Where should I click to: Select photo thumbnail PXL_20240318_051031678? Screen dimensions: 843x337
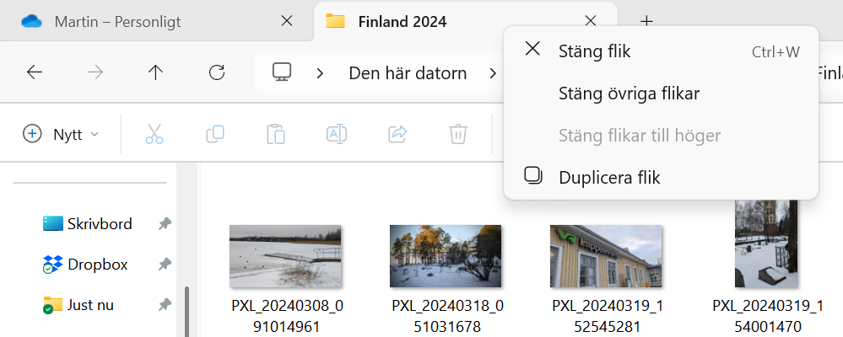(x=446, y=256)
